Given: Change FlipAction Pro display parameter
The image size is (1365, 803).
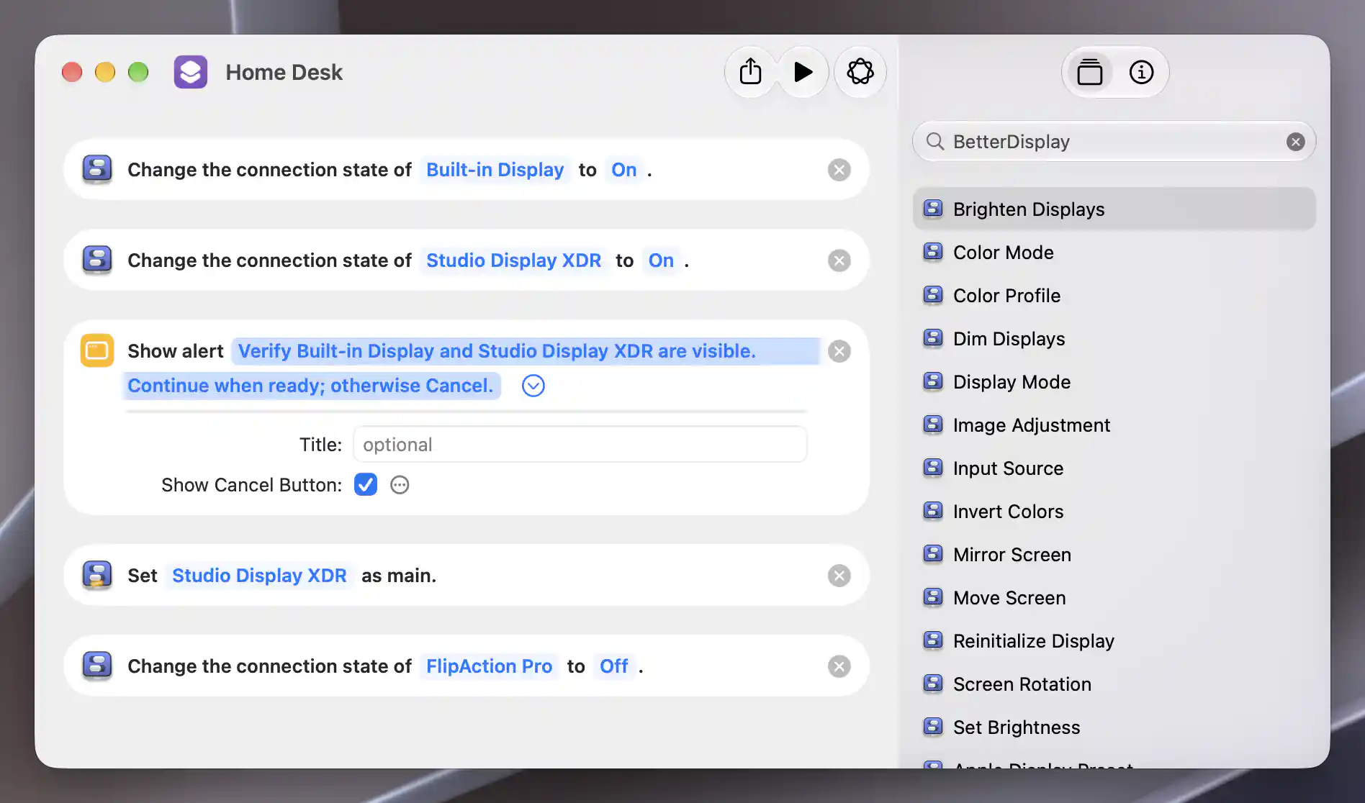Looking at the screenshot, I should point(489,666).
